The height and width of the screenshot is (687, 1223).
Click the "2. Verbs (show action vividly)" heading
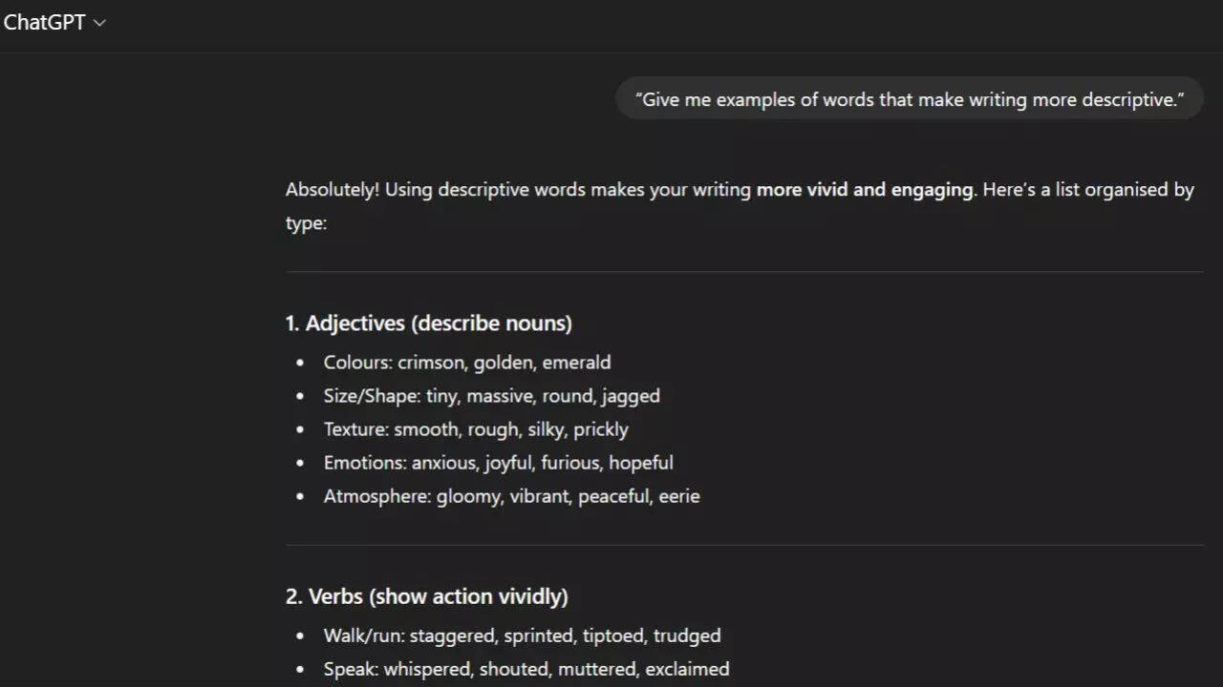point(426,596)
